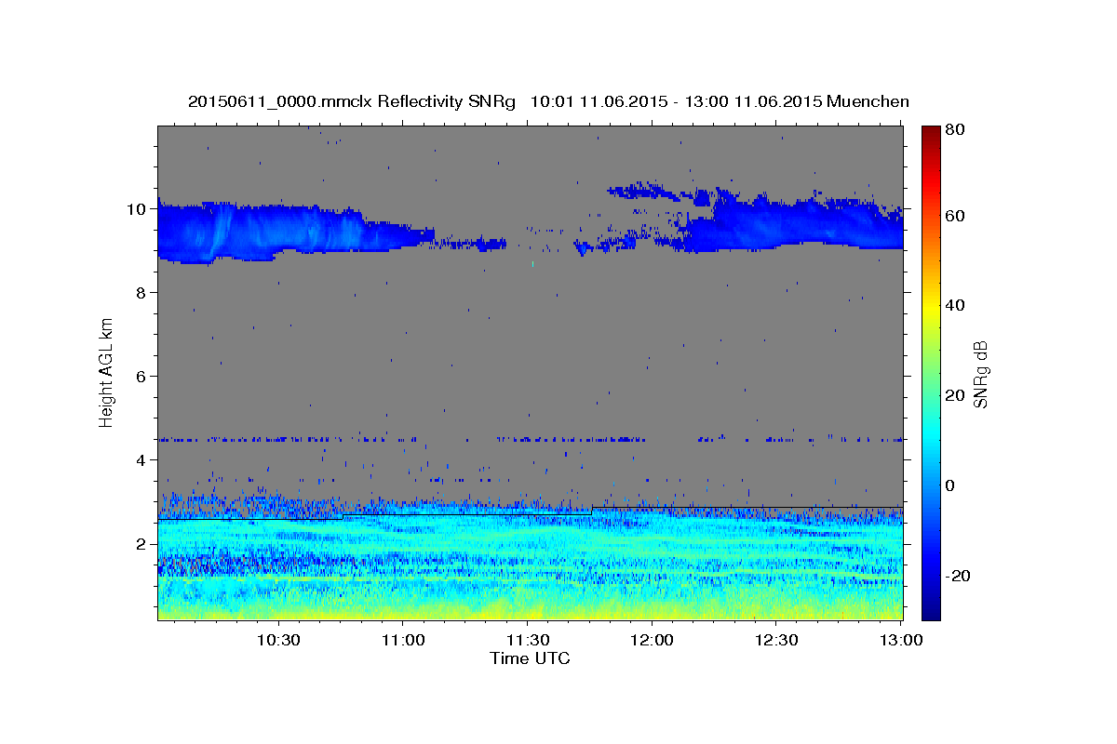Click the colorbar value '40'

point(954,305)
